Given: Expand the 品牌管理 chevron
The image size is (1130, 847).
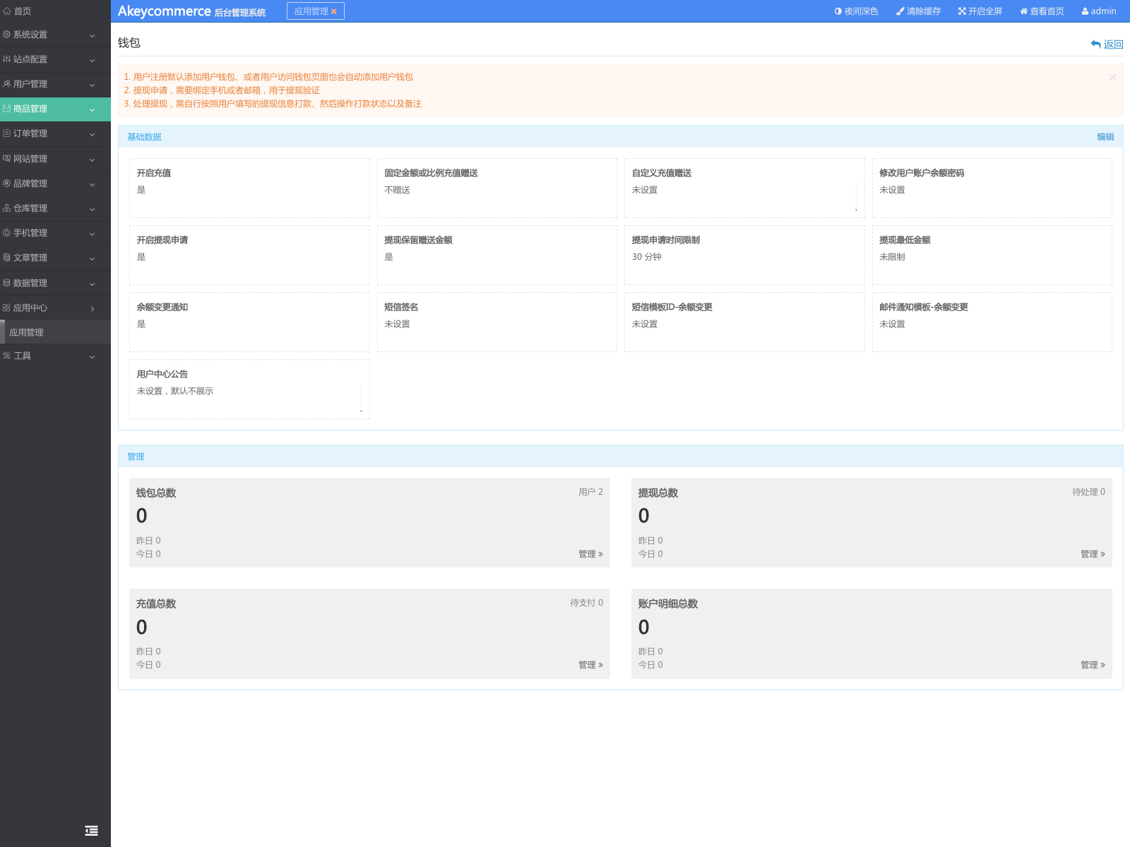Looking at the screenshot, I should pos(93,184).
